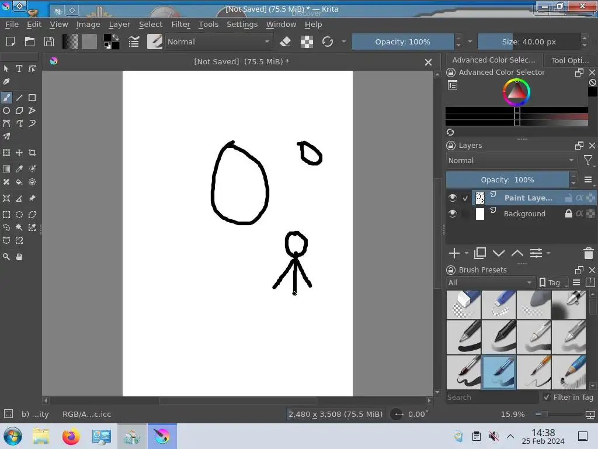
Task: Toggle lock on Background layer
Action: (x=569, y=213)
